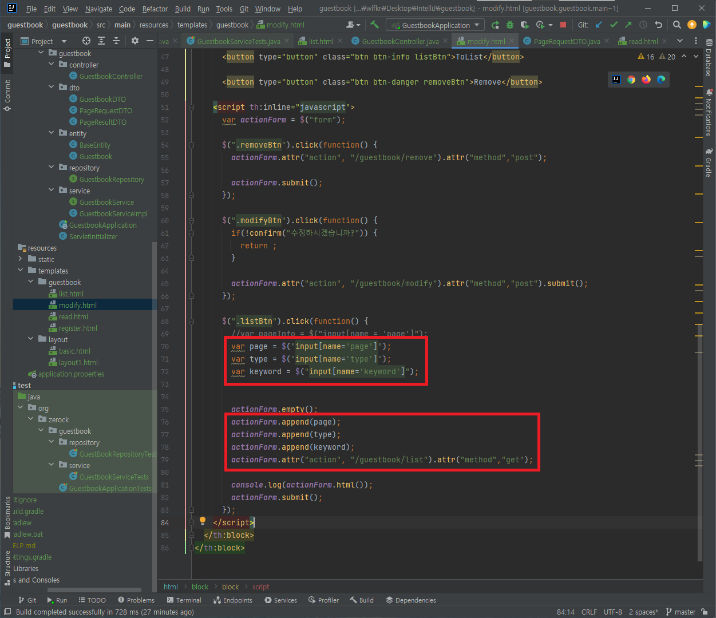Image resolution: width=716 pixels, height=618 pixels.
Task: Click the master Git branch widget
Action: pos(681,612)
